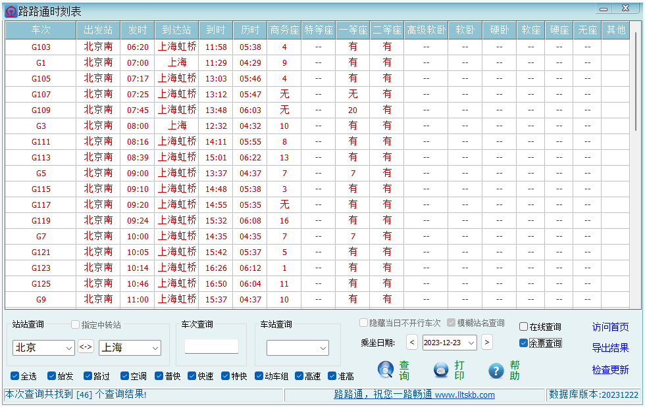
Task: Swap stations with the <-> button
Action: [x=86, y=347]
